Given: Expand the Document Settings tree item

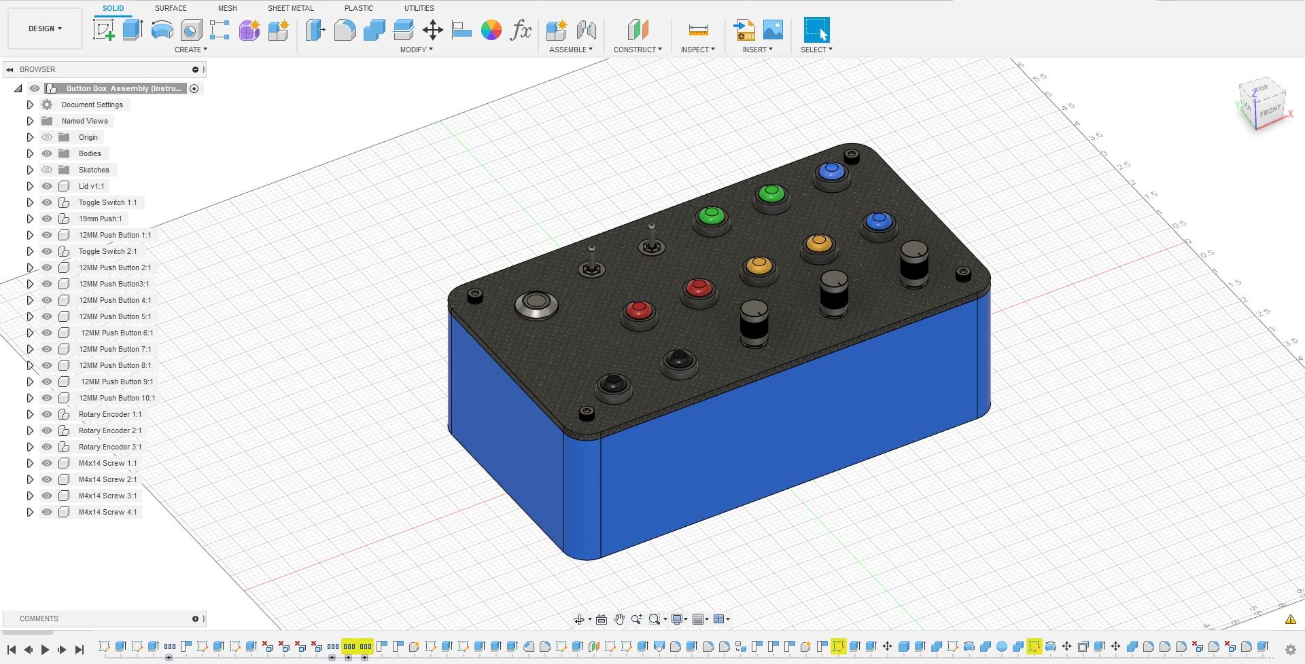Looking at the screenshot, I should coord(30,104).
